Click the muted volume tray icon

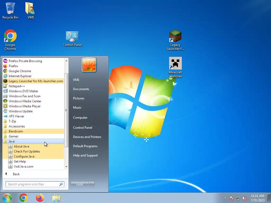tap(244, 198)
